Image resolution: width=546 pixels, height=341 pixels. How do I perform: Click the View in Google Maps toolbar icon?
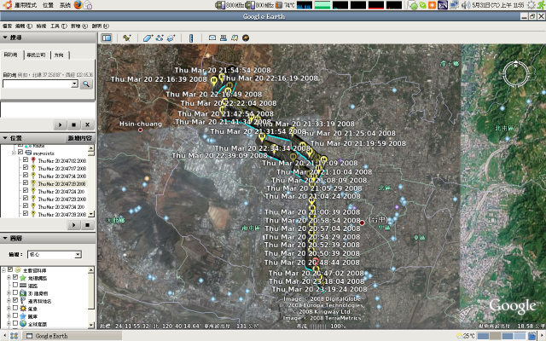coord(235,38)
